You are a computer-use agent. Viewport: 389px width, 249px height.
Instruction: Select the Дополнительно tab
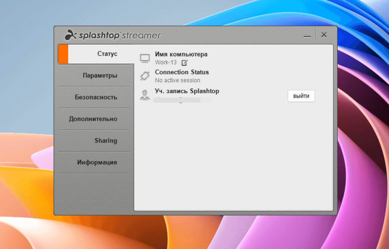pyautogui.click(x=94, y=119)
